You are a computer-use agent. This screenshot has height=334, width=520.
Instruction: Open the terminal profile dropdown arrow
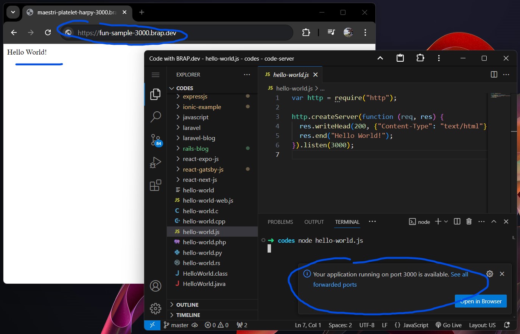pos(446,222)
